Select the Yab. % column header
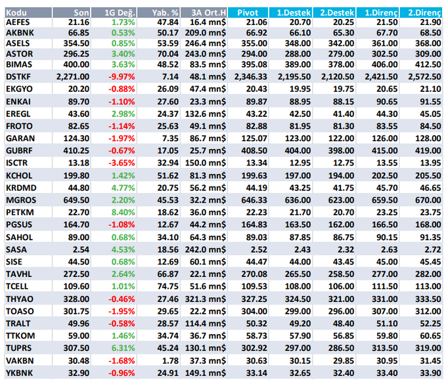The width and height of the screenshot is (446, 382). tap(159, 12)
